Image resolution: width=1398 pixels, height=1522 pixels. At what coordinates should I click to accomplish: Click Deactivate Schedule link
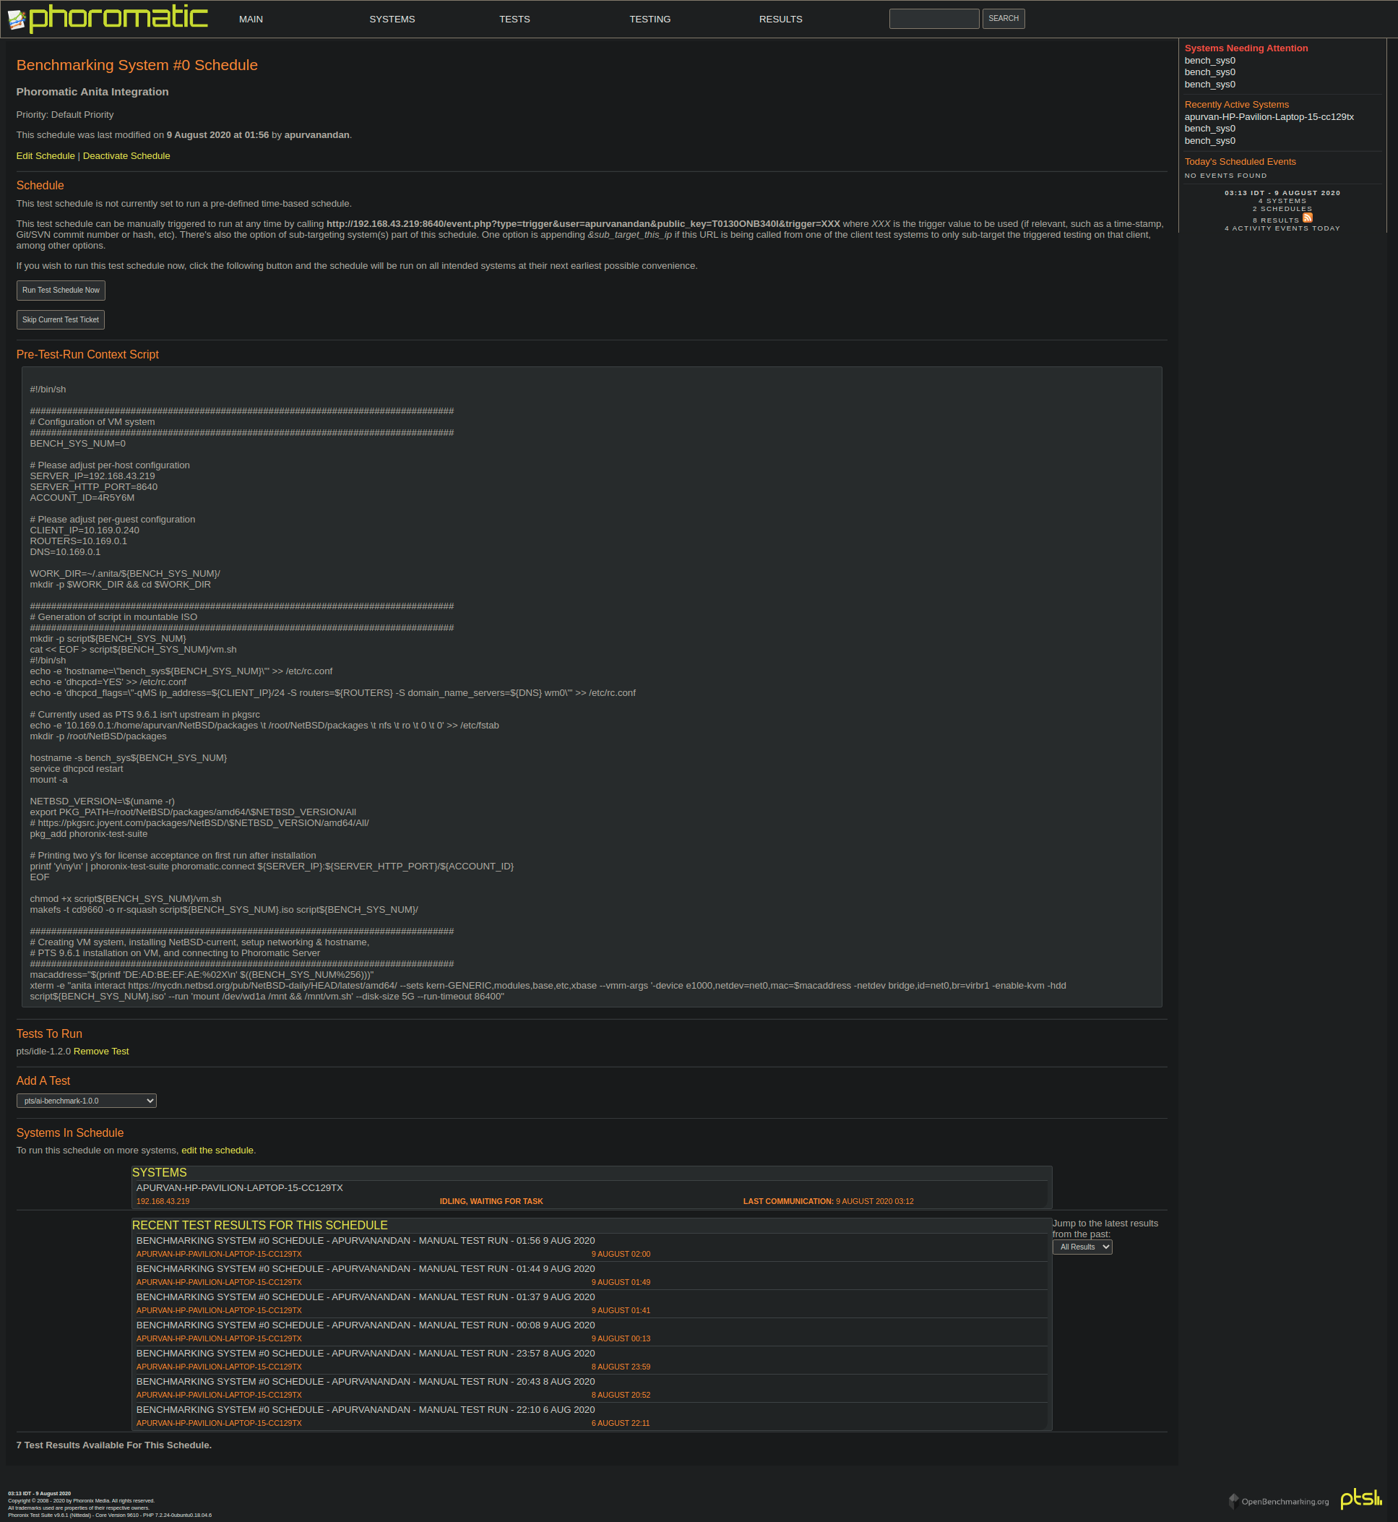point(126,156)
